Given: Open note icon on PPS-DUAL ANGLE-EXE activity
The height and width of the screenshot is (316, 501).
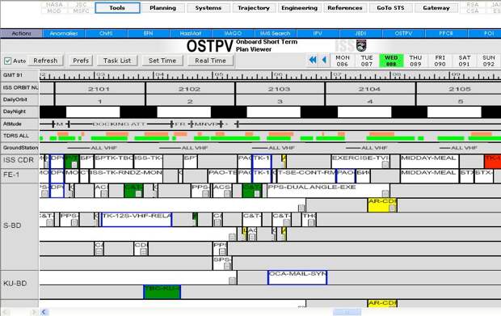Looking at the screenshot, I should tap(385, 194).
